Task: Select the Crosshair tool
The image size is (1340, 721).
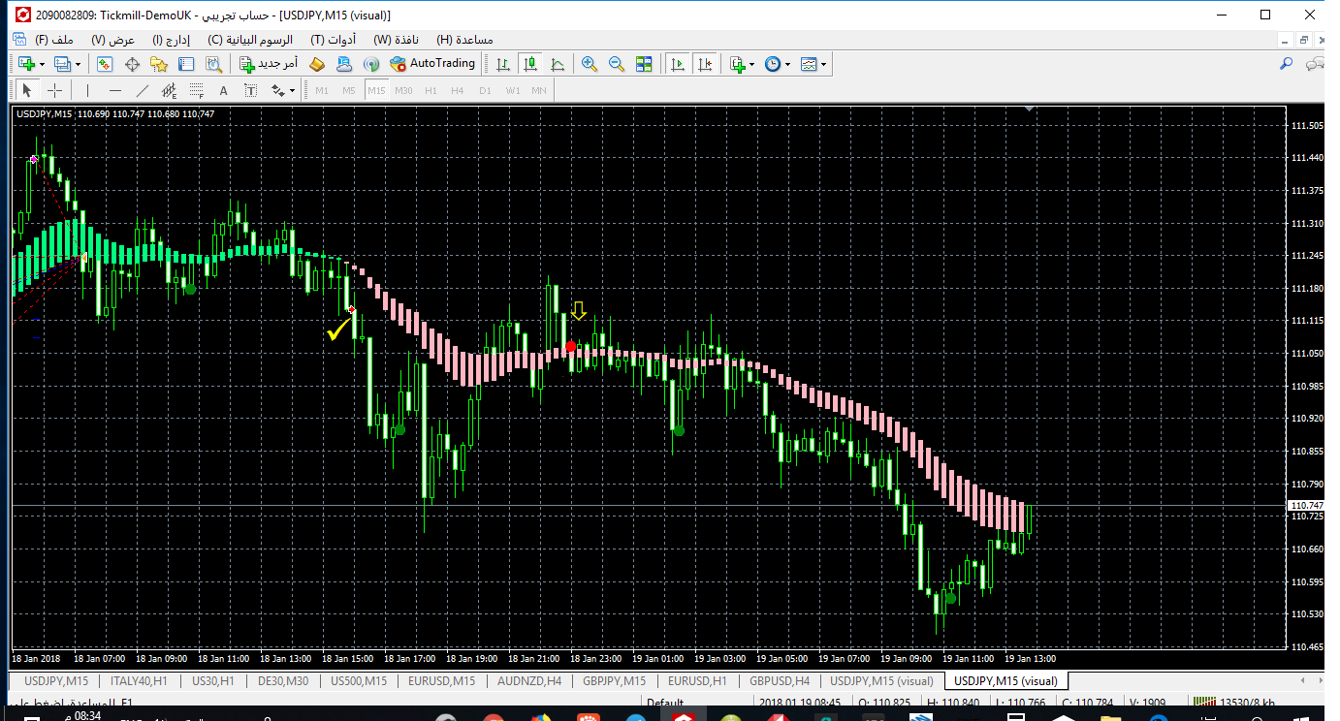Action: pos(55,90)
